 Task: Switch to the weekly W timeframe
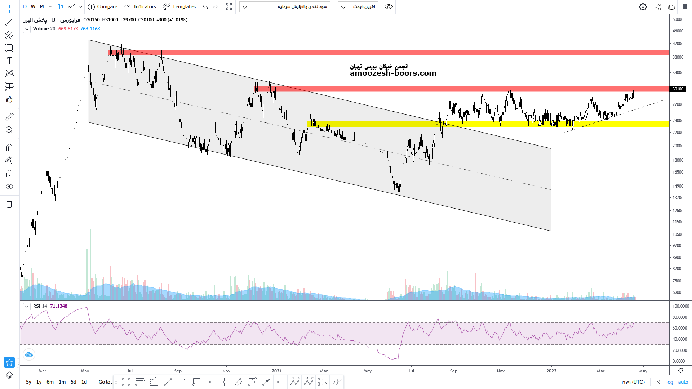point(33,7)
